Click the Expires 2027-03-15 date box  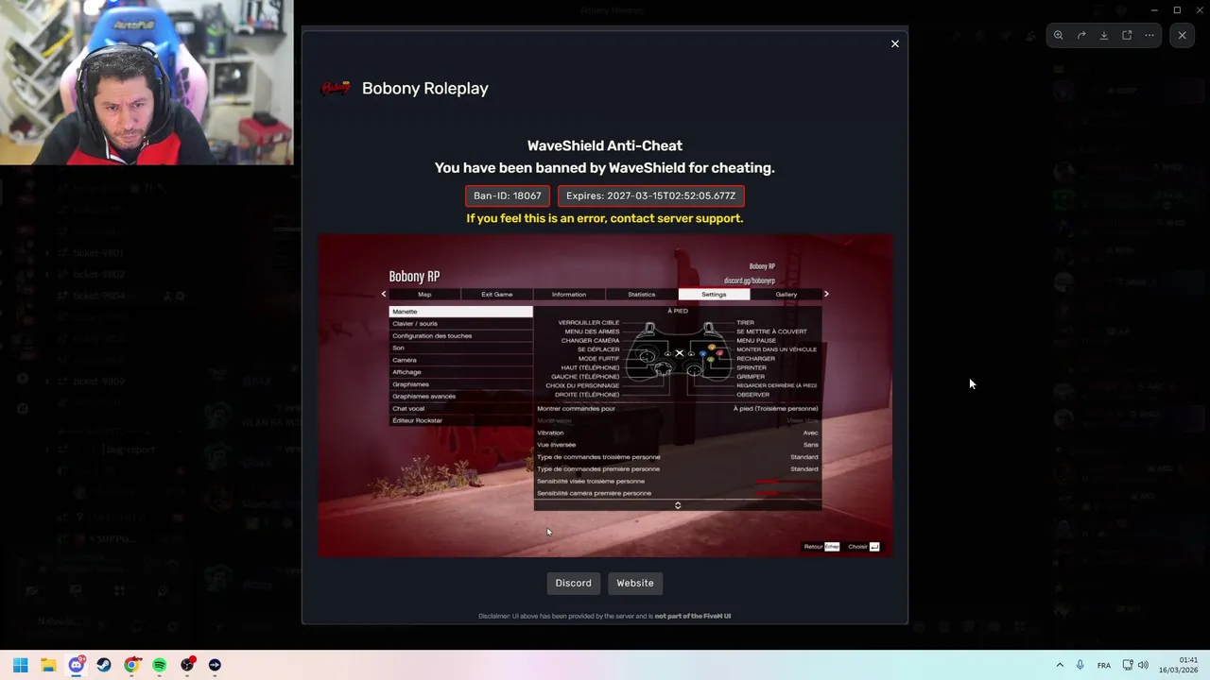650,195
